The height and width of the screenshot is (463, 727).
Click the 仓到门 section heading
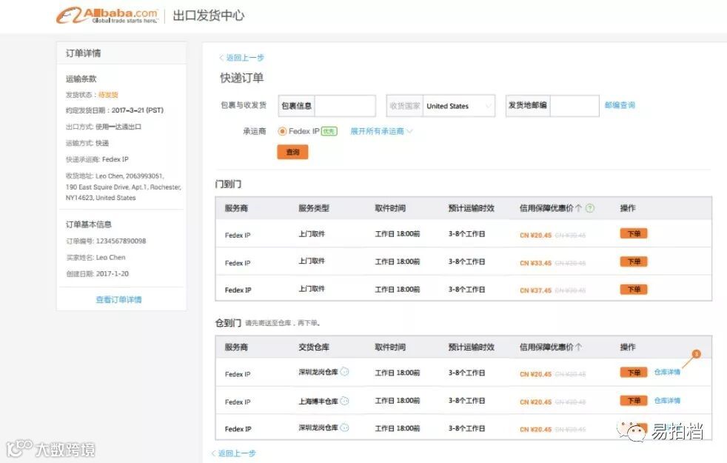228,323
